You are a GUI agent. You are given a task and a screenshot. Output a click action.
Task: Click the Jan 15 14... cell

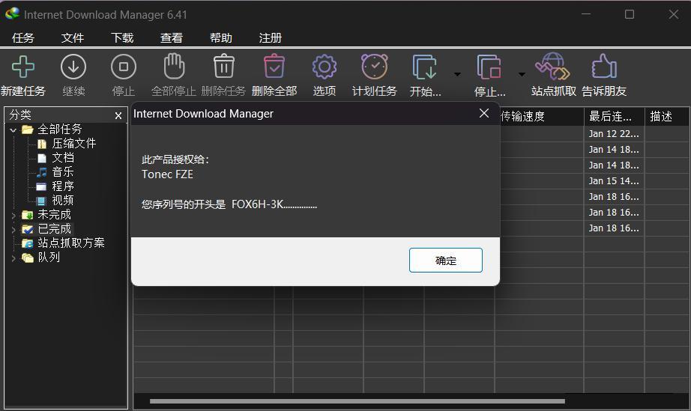(614, 181)
